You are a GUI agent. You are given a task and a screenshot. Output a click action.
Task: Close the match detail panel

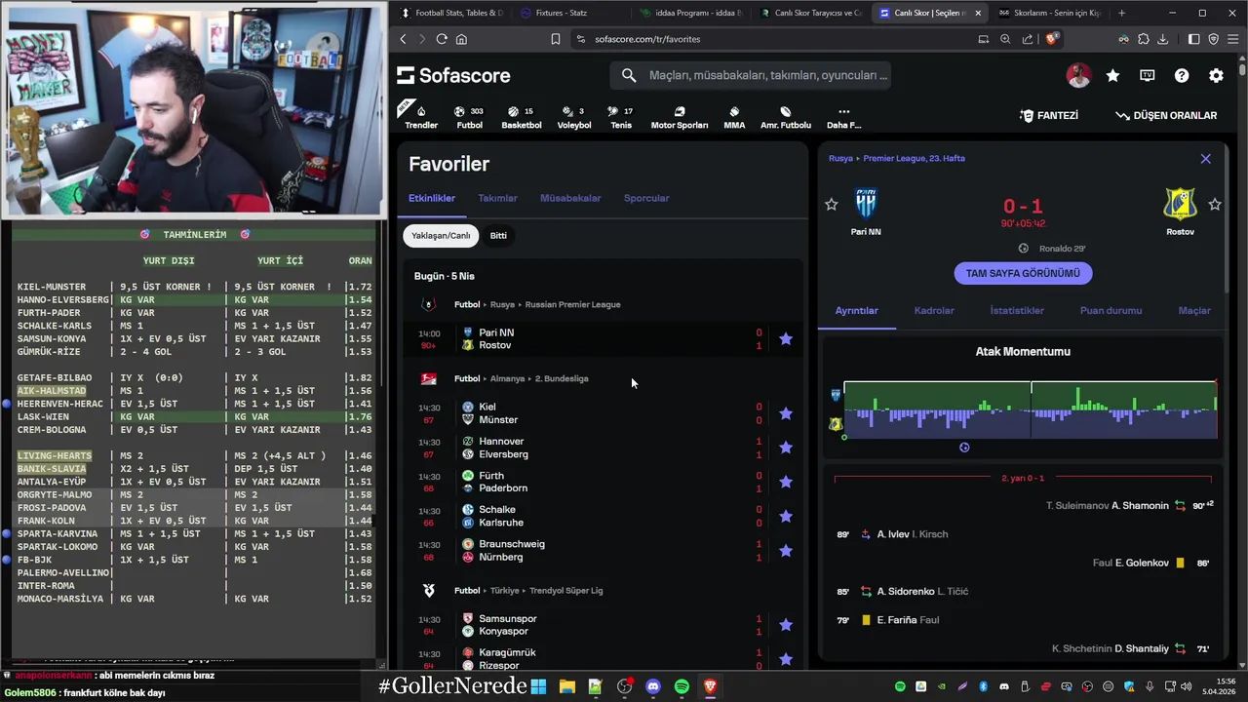coord(1205,159)
